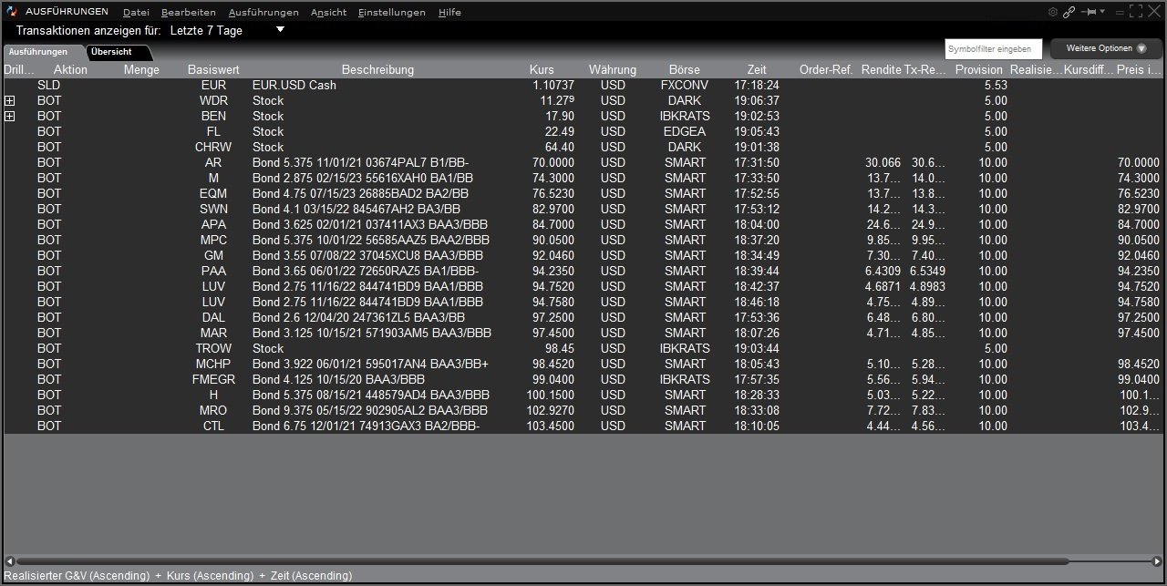Click the chain link grouping icon
Image resolution: width=1167 pixels, height=586 pixels.
pos(1069,12)
